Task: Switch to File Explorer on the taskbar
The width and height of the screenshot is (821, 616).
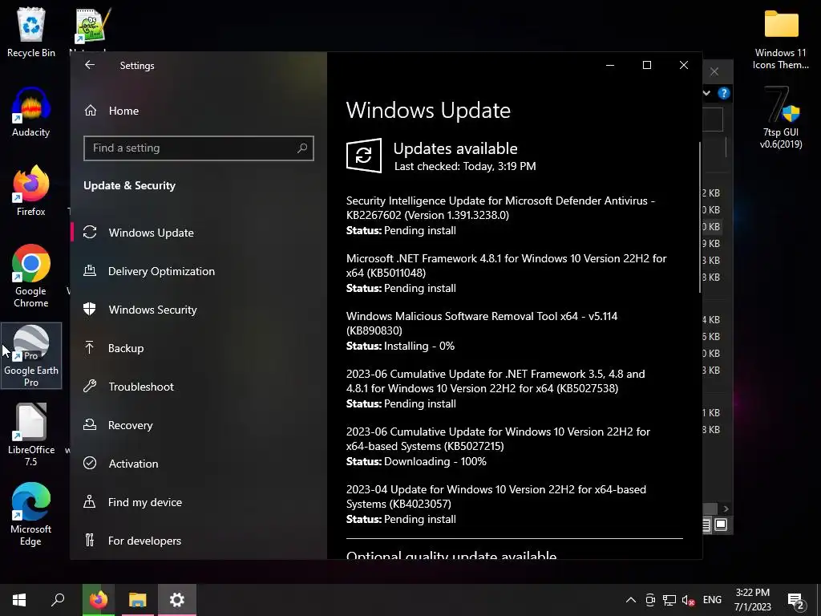Action: [x=138, y=600]
